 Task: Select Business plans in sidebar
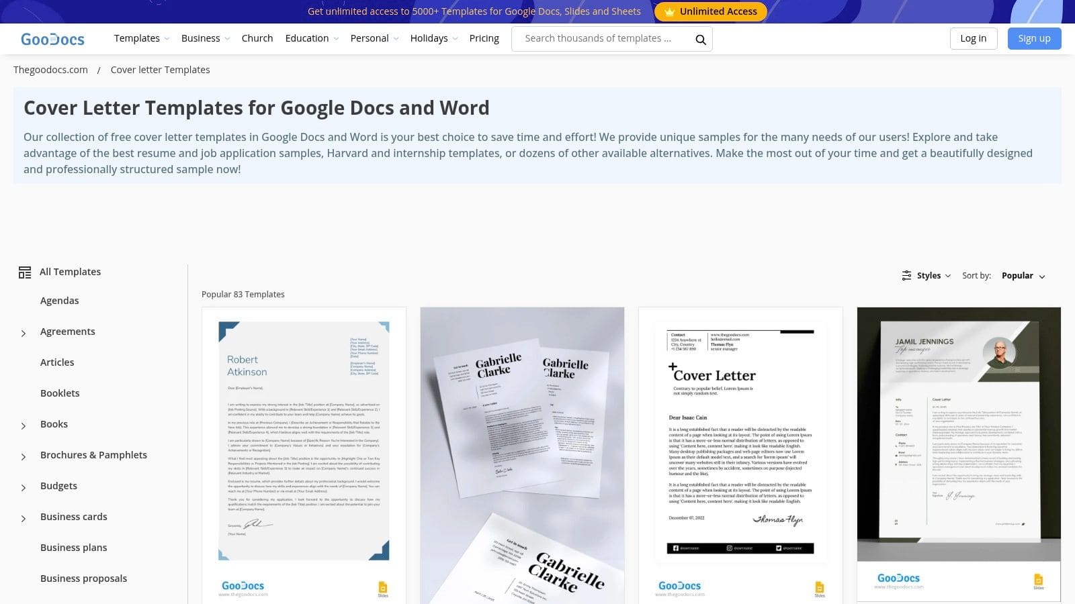point(74,548)
